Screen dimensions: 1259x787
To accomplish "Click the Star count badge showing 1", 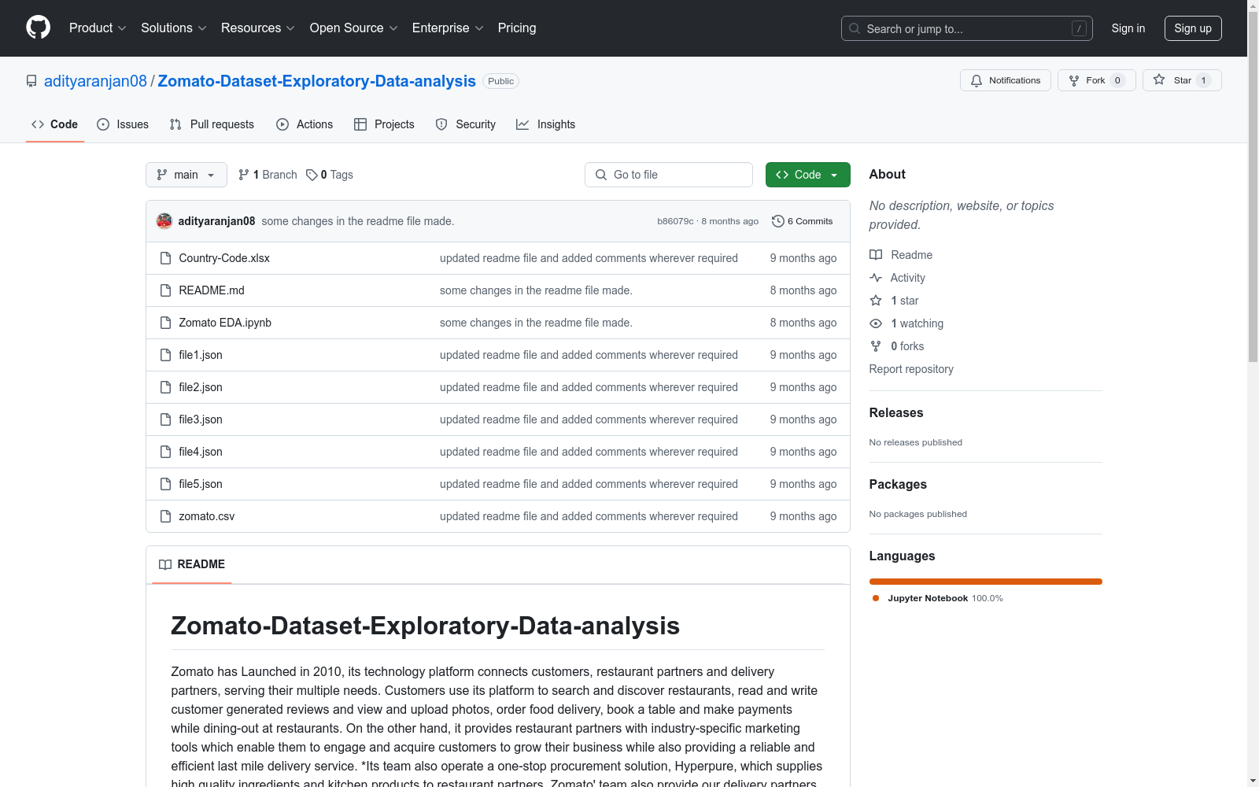I will [x=1203, y=80].
